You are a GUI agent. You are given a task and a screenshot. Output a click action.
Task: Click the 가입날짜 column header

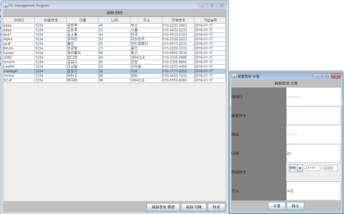[x=210, y=20]
